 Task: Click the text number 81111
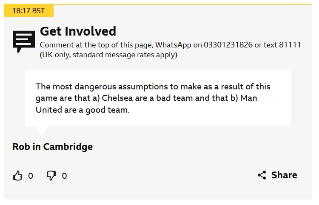pyautogui.click(x=290, y=45)
